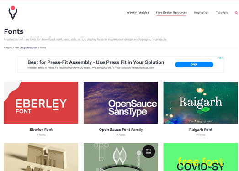Click the blue OPEN ad button
This screenshot has width=239, height=171.
click(194, 64)
